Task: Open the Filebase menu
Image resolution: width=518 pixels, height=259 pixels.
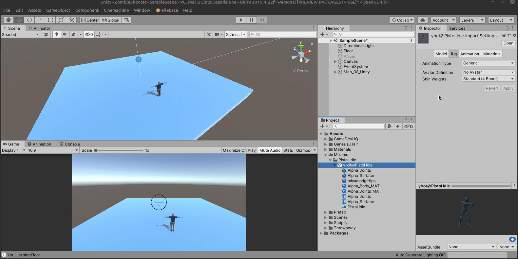Action: click(x=167, y=10)
